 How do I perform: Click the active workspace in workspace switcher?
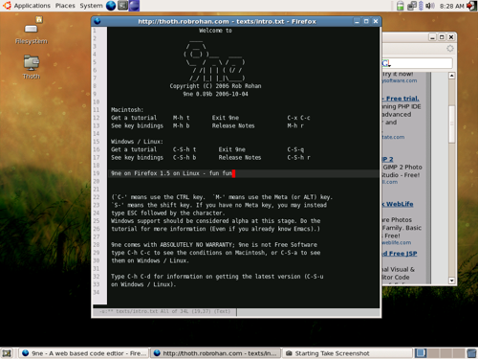[x=421, y=353]
